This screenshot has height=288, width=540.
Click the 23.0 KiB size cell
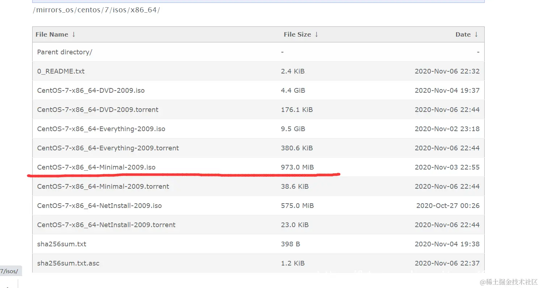tap(295, 225)
